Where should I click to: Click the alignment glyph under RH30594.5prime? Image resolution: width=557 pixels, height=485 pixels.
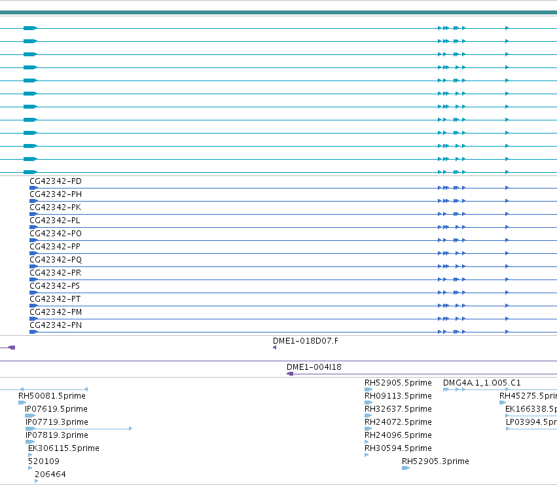point(367,455)
